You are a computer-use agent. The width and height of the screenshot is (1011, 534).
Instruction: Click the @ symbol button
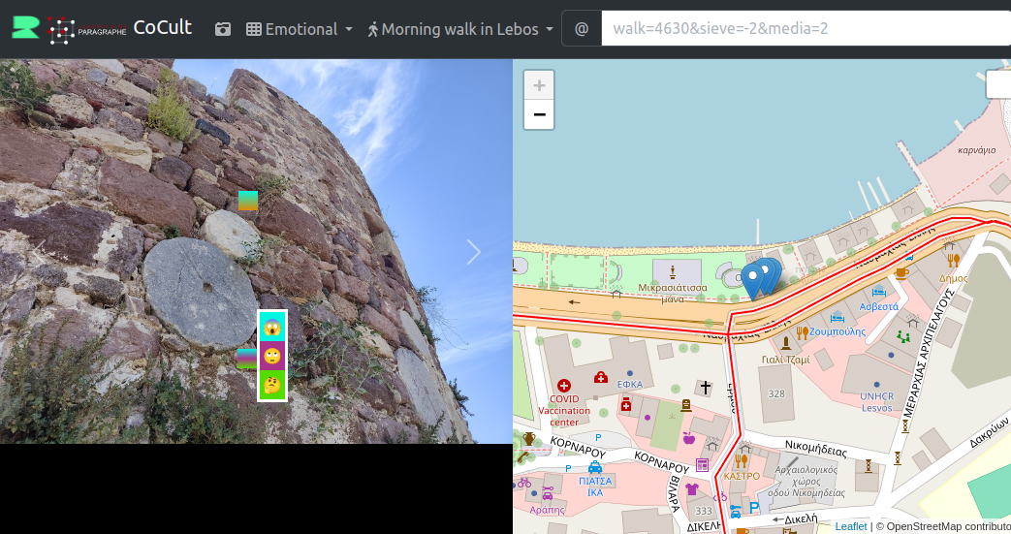582,29
